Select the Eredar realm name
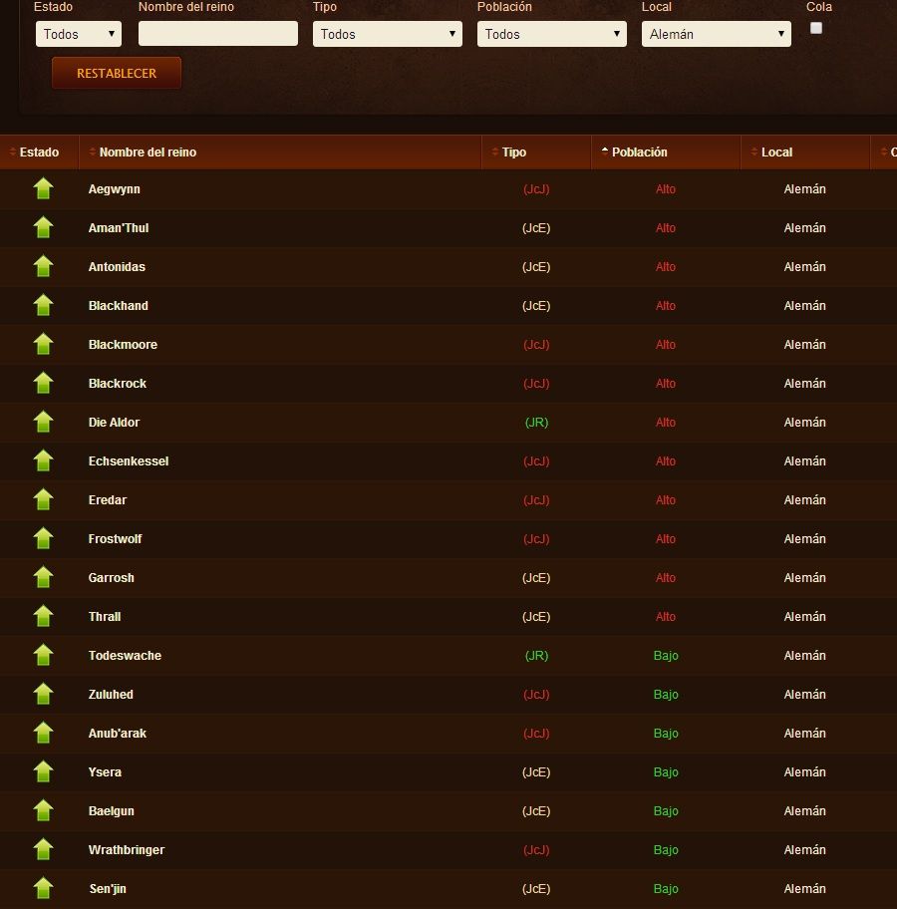 [108, 499]
